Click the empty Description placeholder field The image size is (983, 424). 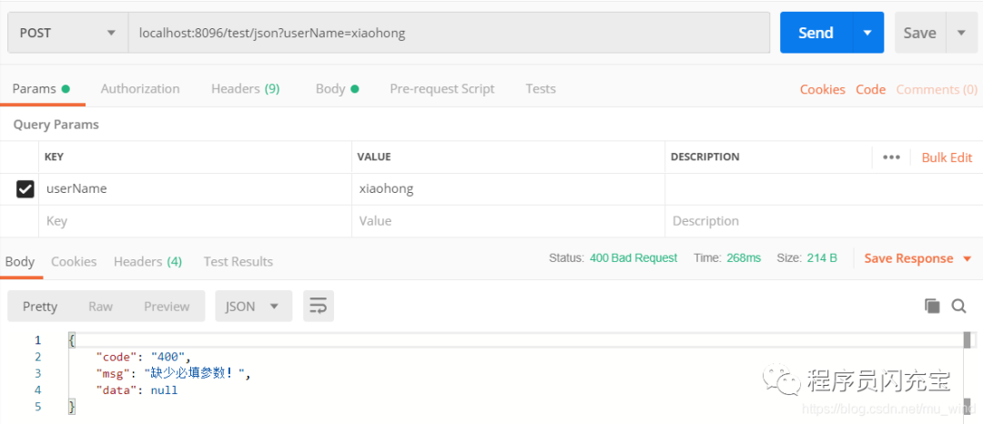[x=823, y=221]
